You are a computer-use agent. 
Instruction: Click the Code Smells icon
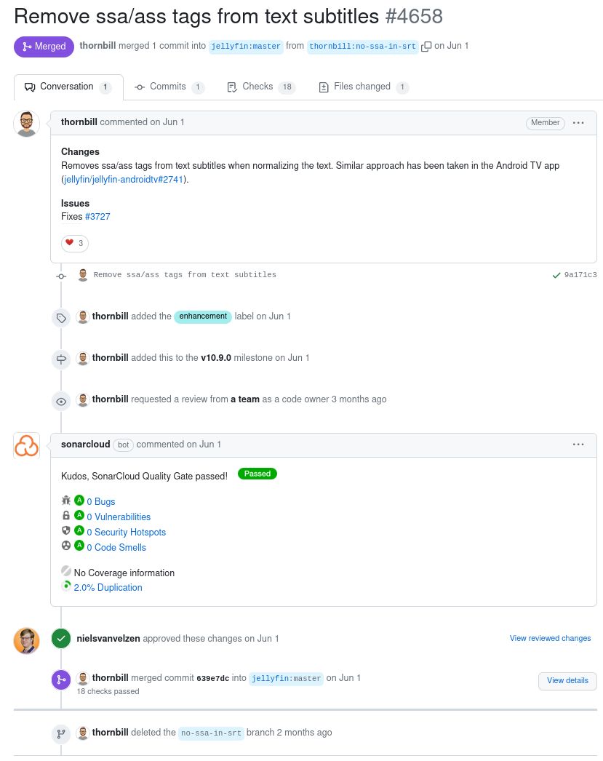[66, 546]
